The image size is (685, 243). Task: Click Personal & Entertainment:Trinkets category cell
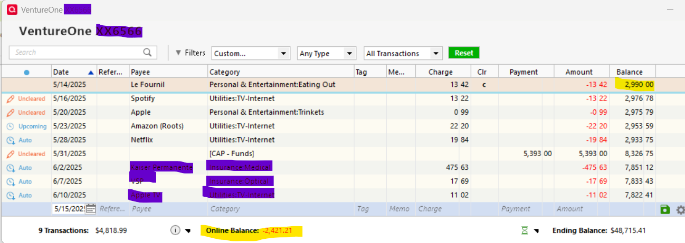[x=281, y=112]
